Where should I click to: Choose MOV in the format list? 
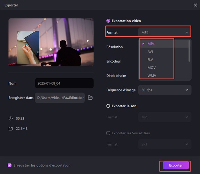pyautogui.click(x=164, y=68)
